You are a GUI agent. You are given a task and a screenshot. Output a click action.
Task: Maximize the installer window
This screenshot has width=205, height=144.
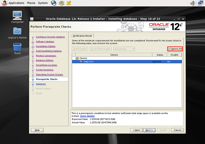pyautogui.click(x=179, y=19)
